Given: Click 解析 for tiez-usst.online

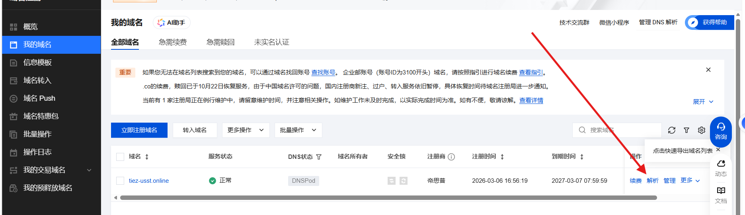Looking at the screenshot, I should coord(653,181).
